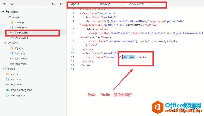Image resolution: width=204 pixels, height=116 pixels.
Task: Open logs.wxss file
Action: [21, 64]
